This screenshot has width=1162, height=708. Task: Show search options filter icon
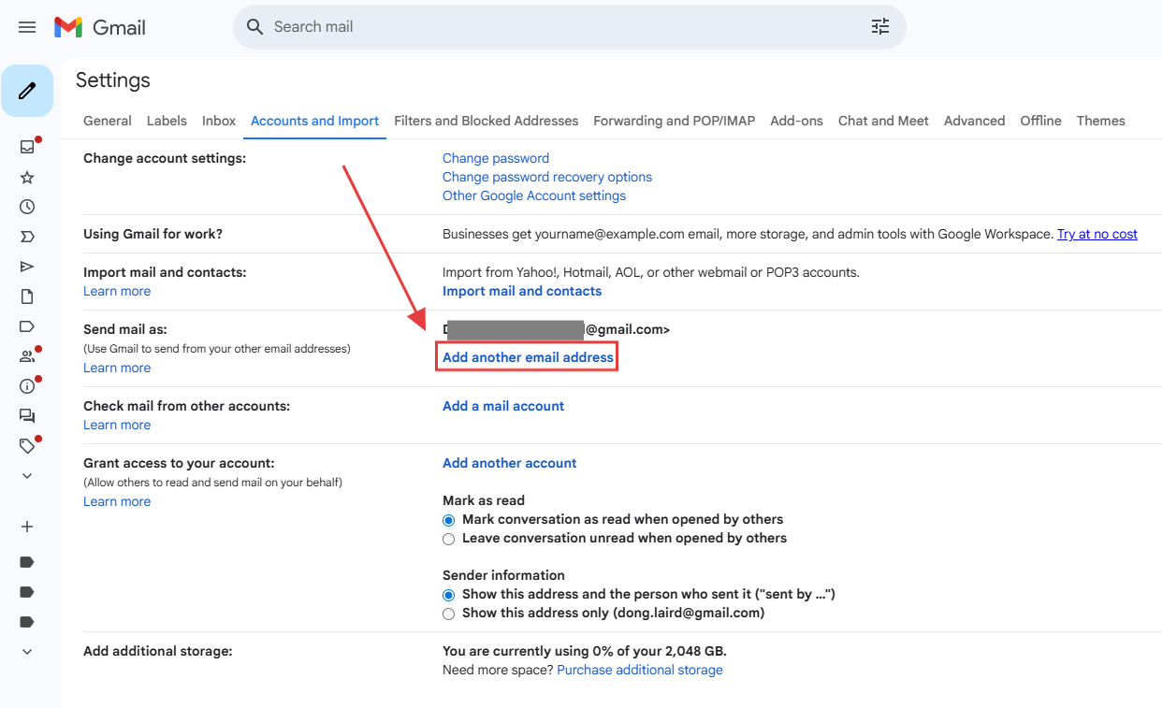[x=879, y=27]
